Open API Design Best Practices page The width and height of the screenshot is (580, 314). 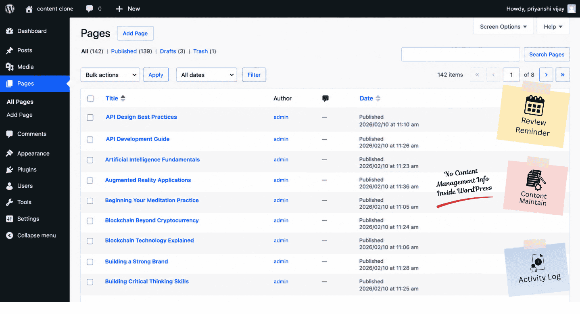point(141,117)
